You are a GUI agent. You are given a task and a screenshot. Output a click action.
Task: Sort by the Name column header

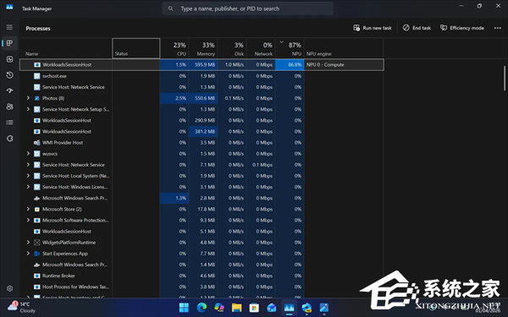pos(66,48)
